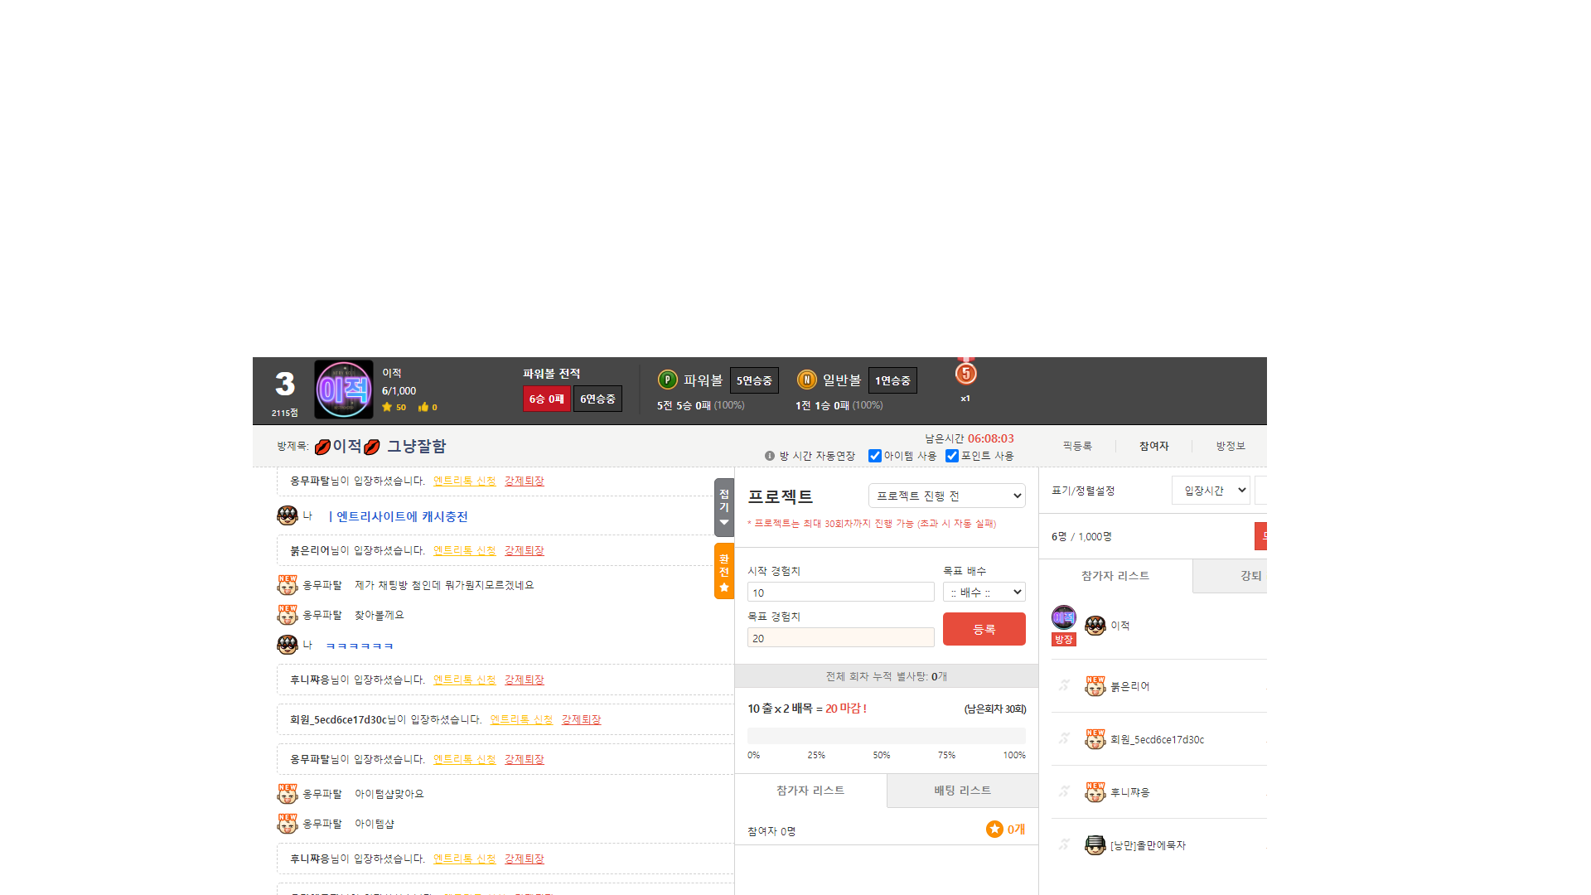Image resolution: width=1591 pixels, height=895 pixels.
Task: Click the grey icon left of 회원_5ecd6ce17d30c
Action: tap(1065, 738)
